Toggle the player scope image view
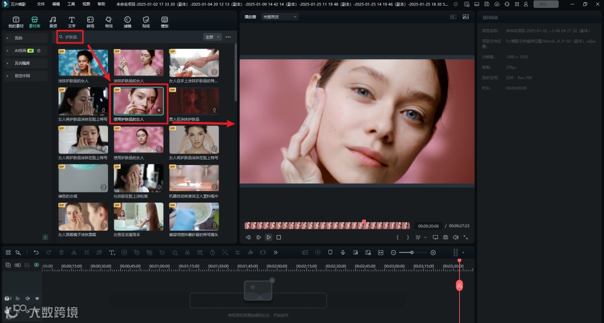Image resolution: width=604 pixels, height=323 pixels. (x=466, y=17)
